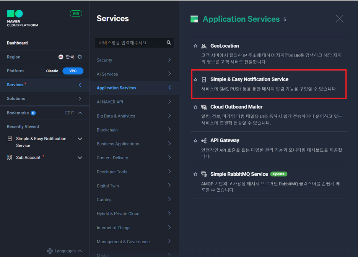This screenshot has width=358, height=257.
Task: Expand the Solutions menu chevron
Action: click(80, 99)
